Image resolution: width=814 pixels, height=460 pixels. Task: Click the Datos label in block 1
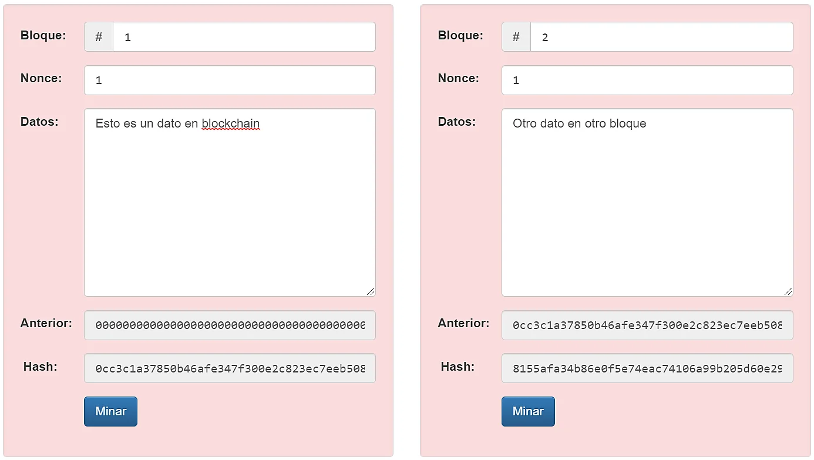point(39,122)
